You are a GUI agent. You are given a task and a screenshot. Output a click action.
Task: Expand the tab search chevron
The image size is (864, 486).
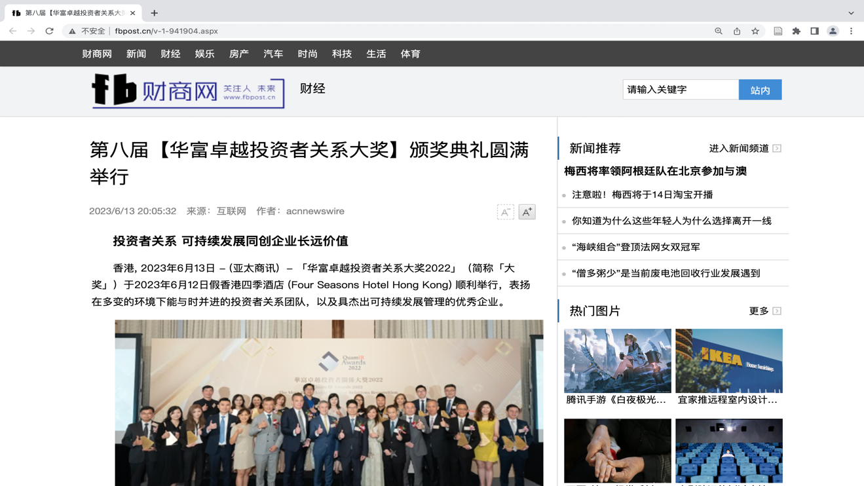[851, 13]
